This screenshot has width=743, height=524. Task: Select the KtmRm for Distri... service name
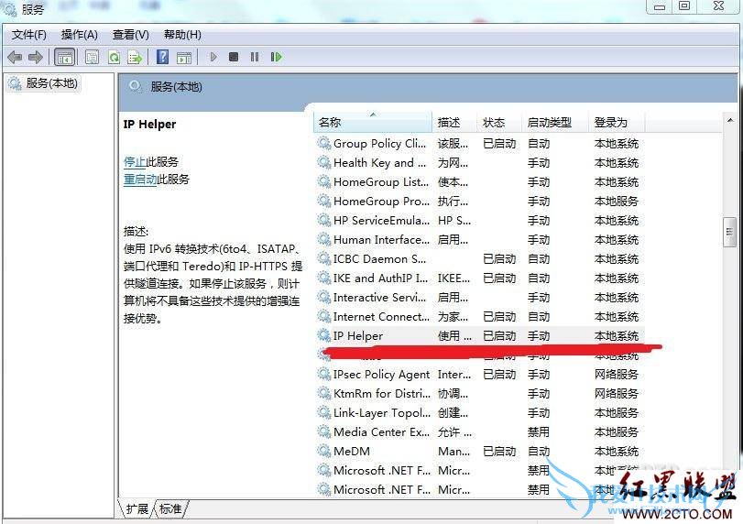pyautogui.click(x=382, y=394)
